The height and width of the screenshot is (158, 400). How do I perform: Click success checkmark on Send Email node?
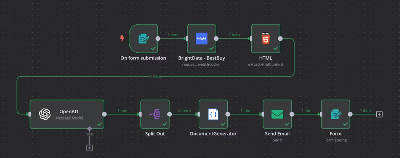coord(287,124)
